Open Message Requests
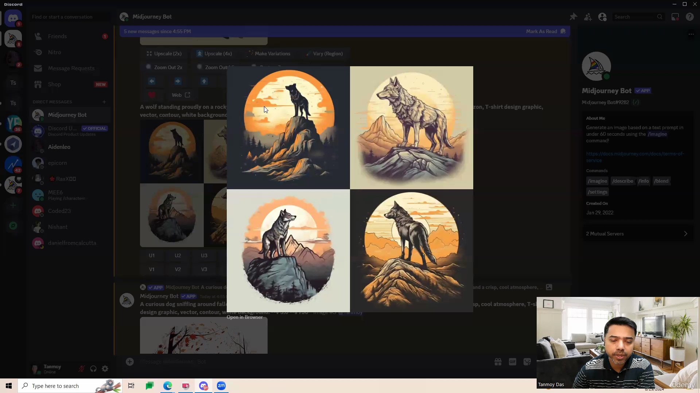700x393 pixels. tap(70, 68)
